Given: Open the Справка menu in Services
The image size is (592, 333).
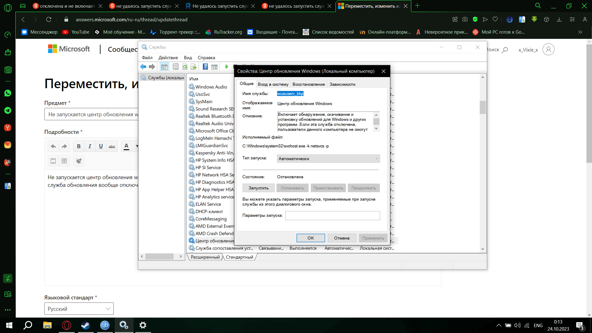Looking at the screenshot, I should pos(206,58).
